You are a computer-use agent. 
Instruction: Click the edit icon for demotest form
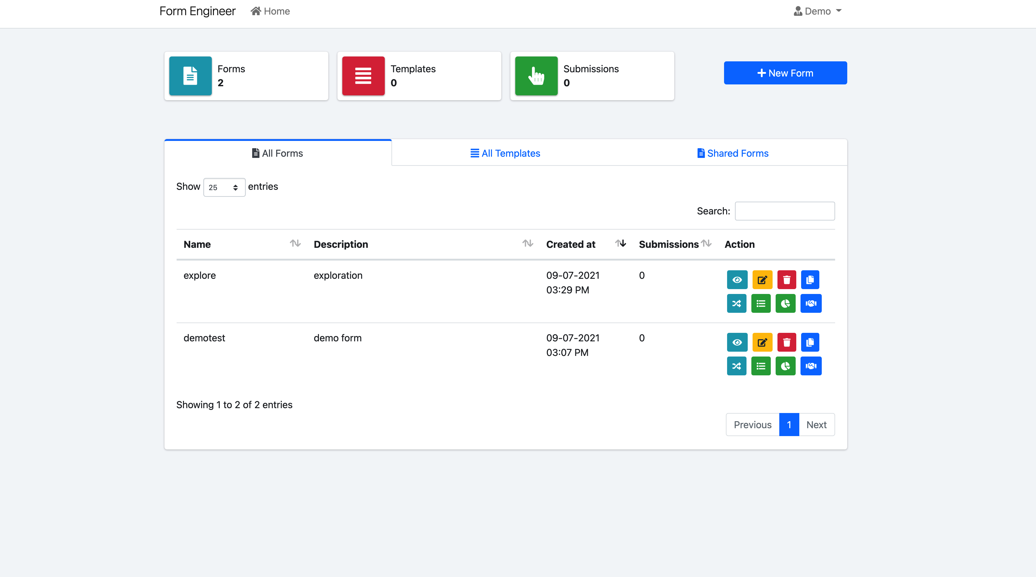tap(762, 343)
